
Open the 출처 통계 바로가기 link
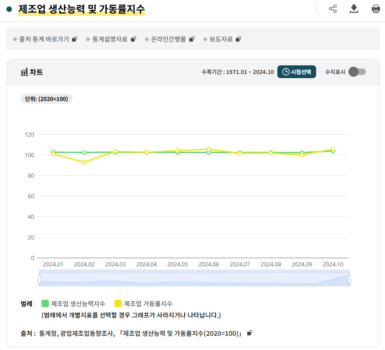coord(44,39)
